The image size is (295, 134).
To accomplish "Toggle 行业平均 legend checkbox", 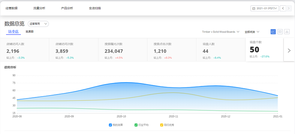I will [136, 125].
